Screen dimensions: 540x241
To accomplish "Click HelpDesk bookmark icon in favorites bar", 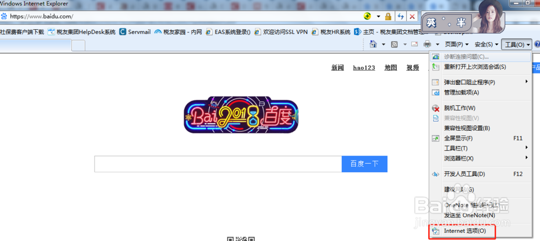I will [51, 32].
